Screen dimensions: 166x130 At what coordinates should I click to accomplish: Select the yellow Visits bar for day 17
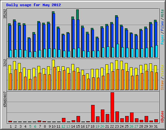coord(87,76)
